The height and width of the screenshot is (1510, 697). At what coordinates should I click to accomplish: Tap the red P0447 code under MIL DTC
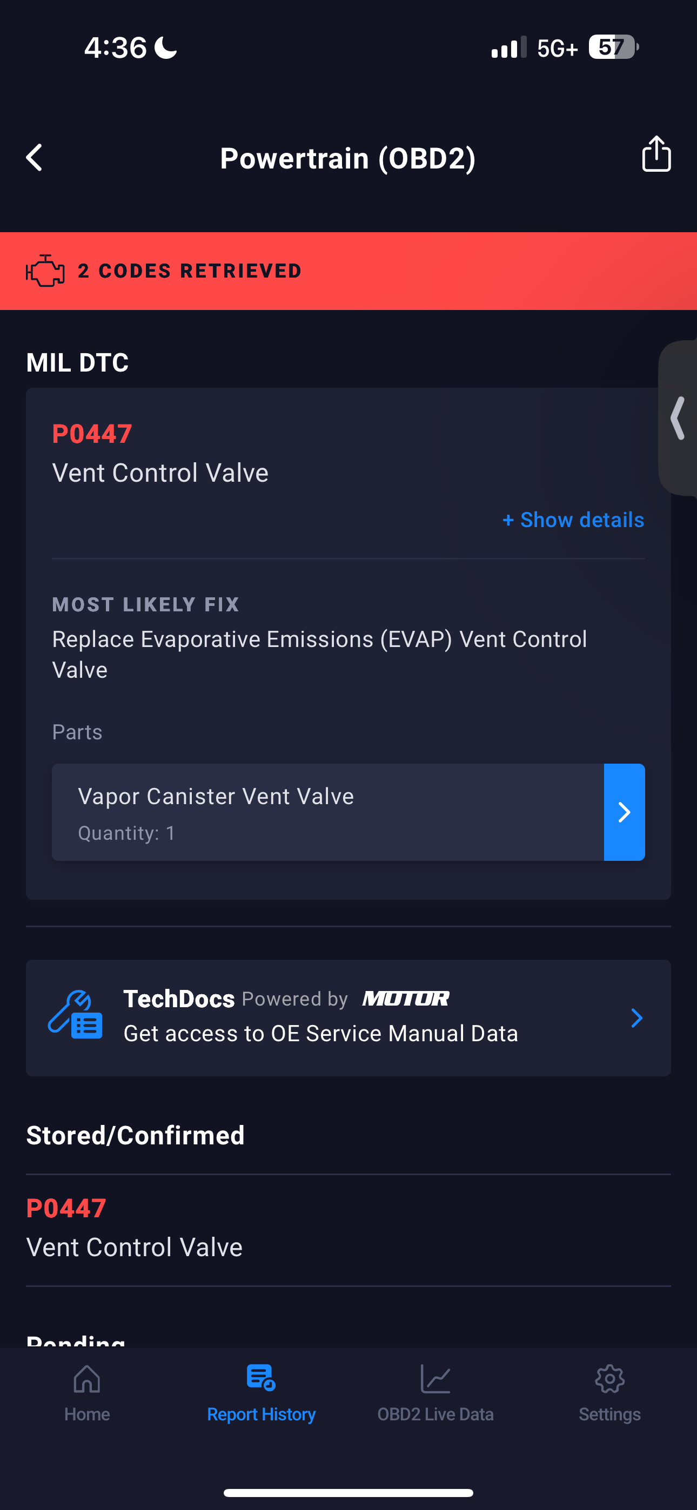coord(92,434)
